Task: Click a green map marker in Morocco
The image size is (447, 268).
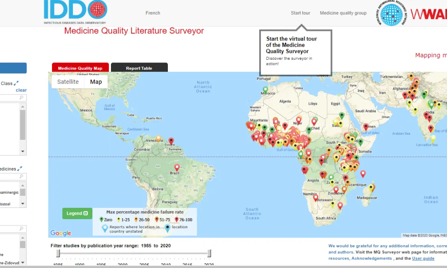Action: point(265,89)
